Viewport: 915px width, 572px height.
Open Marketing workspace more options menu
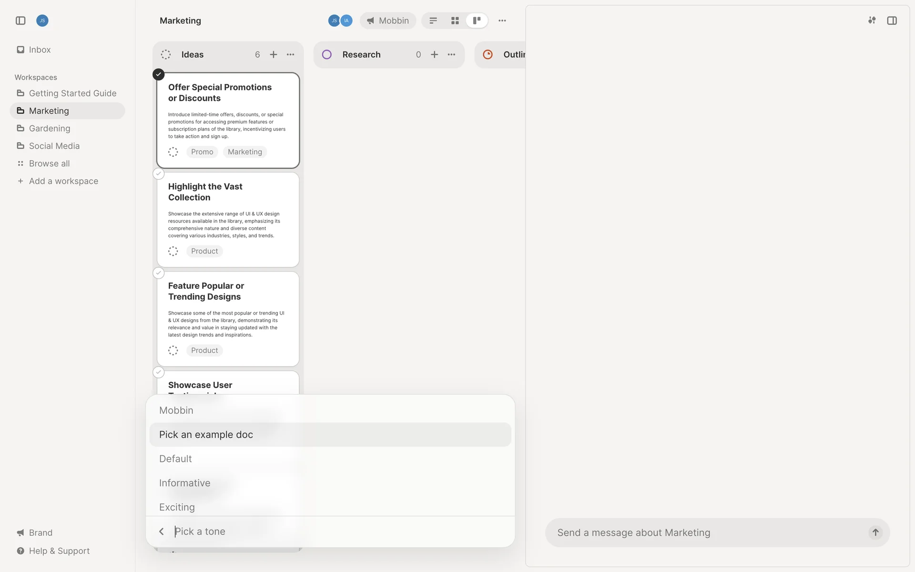coord(502,20)
